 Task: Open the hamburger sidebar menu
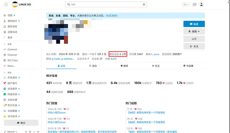click(6, 4)
